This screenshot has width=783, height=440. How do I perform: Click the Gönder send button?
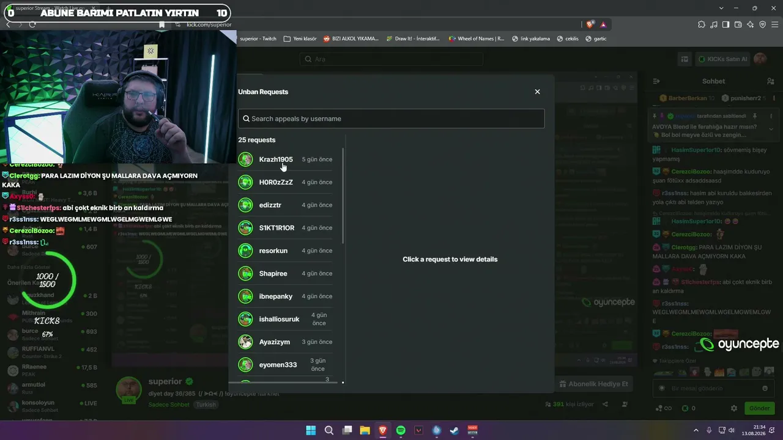[760, 408]
